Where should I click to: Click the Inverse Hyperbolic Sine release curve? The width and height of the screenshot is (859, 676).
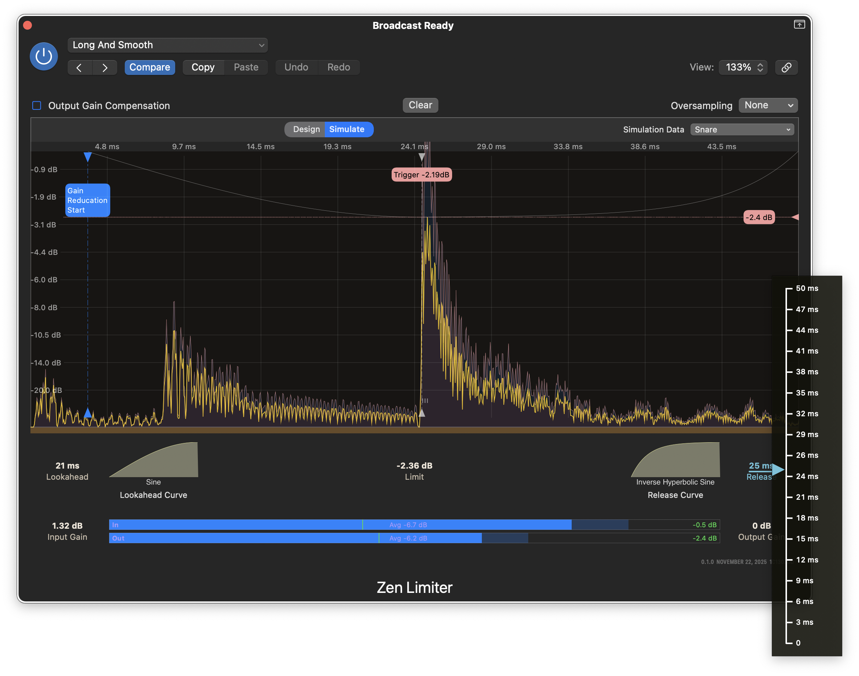[675, 460]
